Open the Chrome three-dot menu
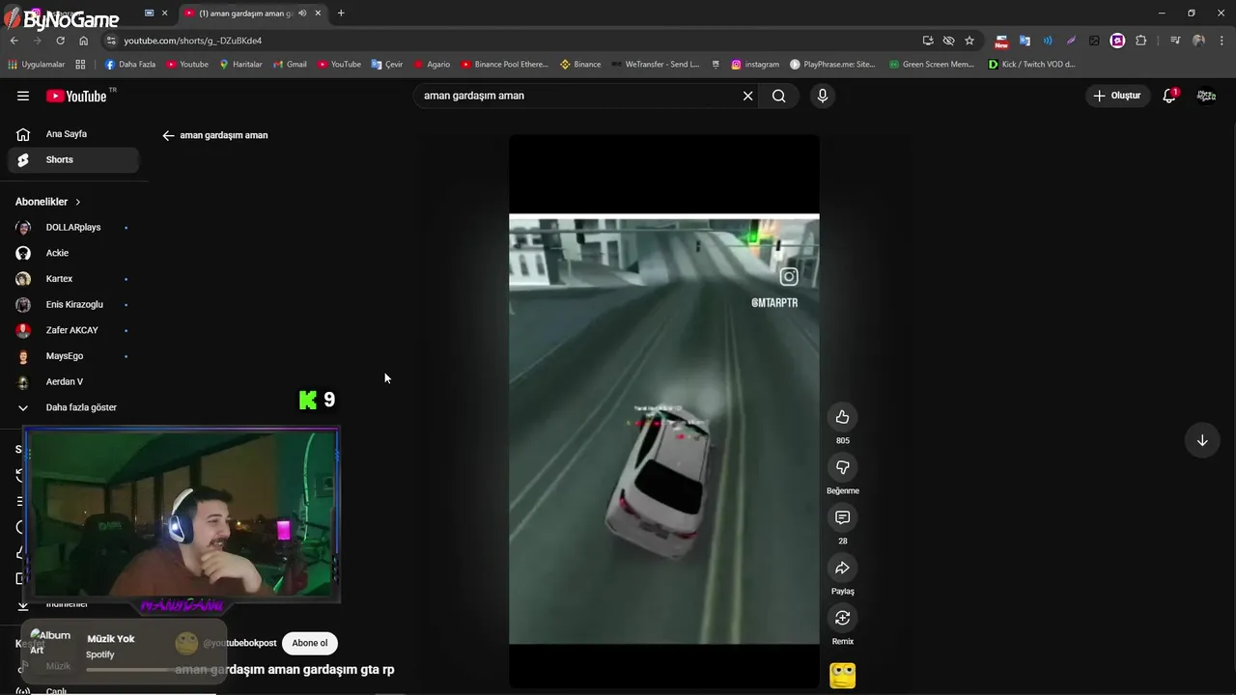 [x=1221, y=41]
